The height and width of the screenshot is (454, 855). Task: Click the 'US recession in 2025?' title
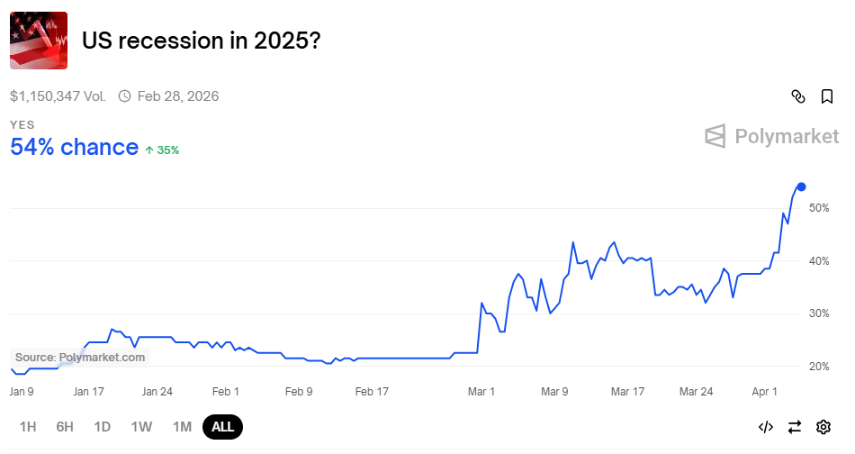click(x=201, y=41)
